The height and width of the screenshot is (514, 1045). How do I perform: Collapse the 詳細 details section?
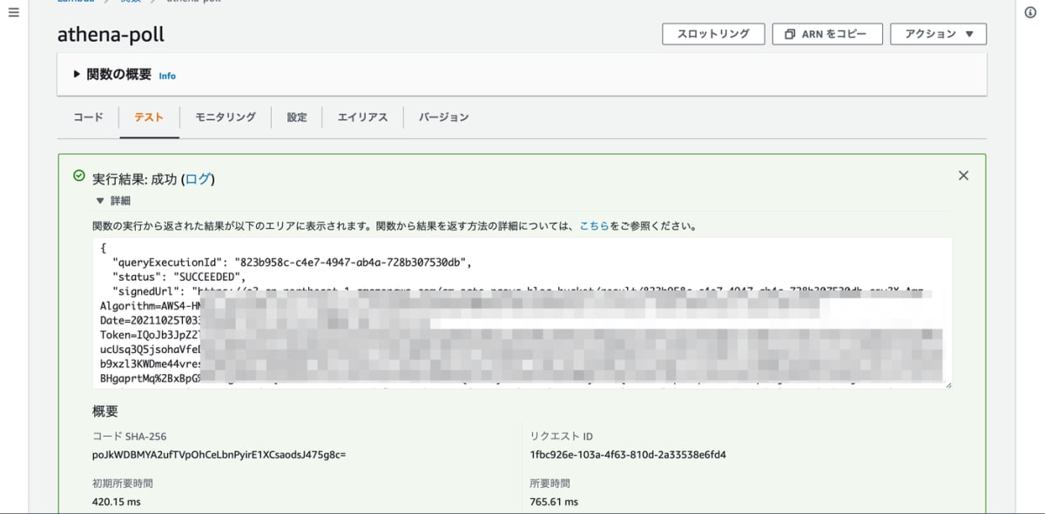pyautogui.click(x=100, y=201)
